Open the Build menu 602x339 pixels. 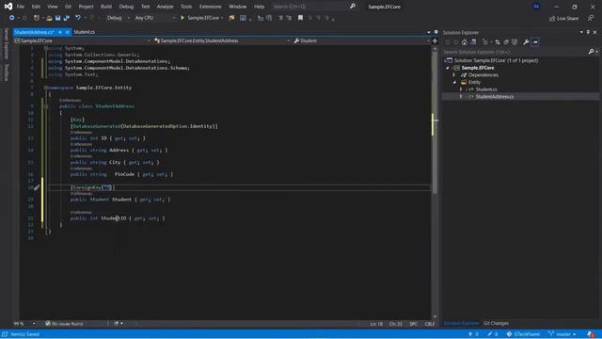106,7
